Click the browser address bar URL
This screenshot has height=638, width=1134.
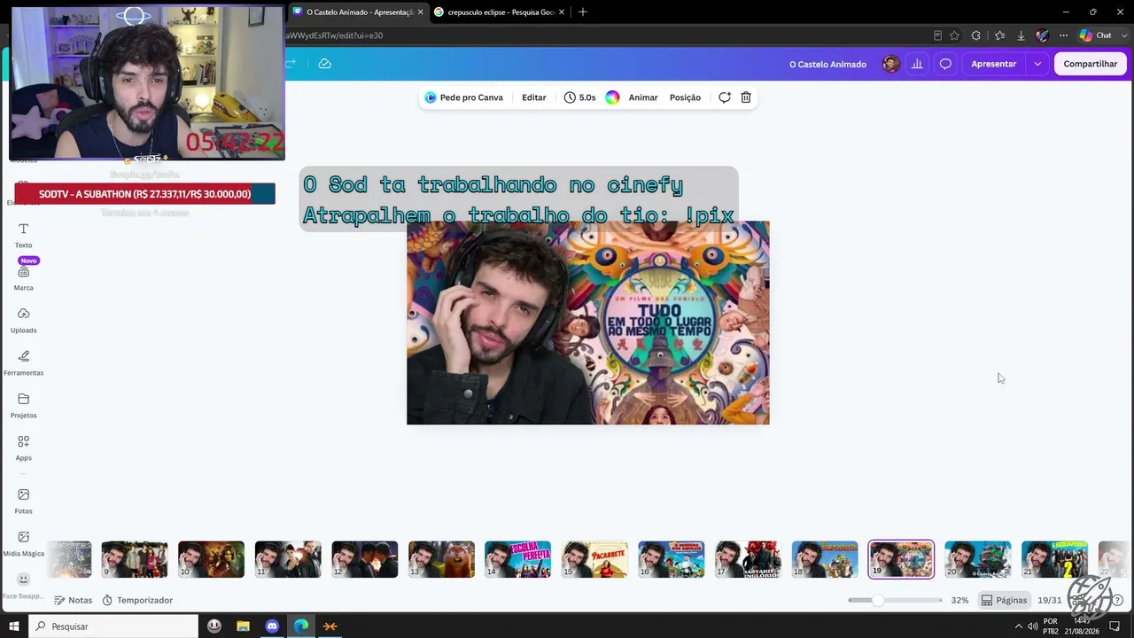(x=335, y=35)
